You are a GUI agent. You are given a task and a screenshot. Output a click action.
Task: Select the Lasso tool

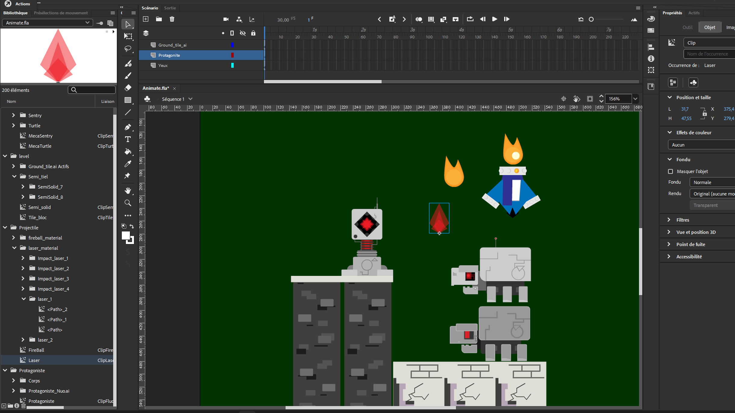(128, 49)
